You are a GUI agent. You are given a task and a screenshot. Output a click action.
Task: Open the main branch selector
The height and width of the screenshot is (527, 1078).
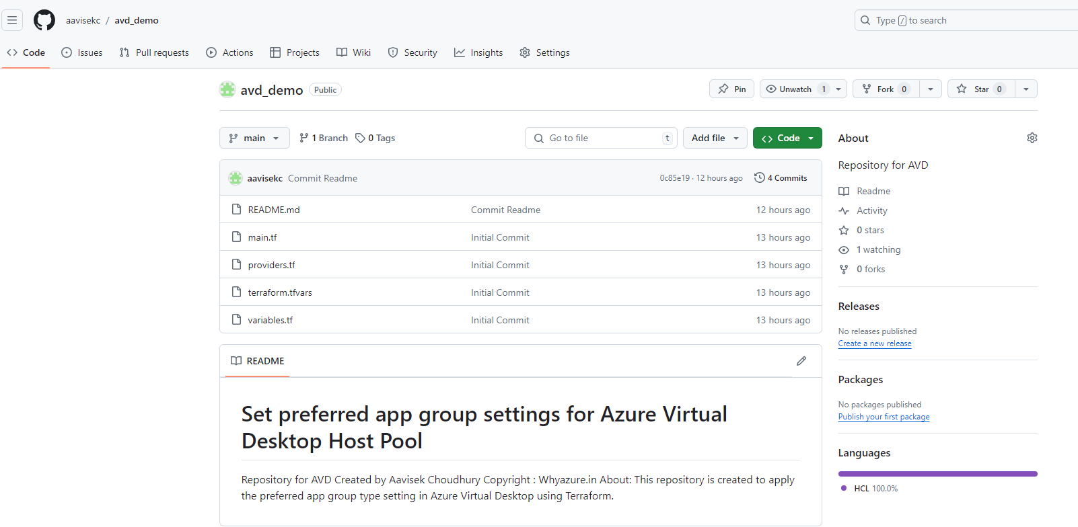[x=254, y=138]
